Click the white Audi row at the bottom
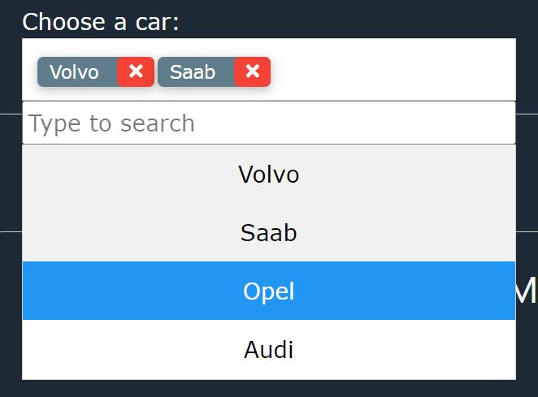 point(269,350)
